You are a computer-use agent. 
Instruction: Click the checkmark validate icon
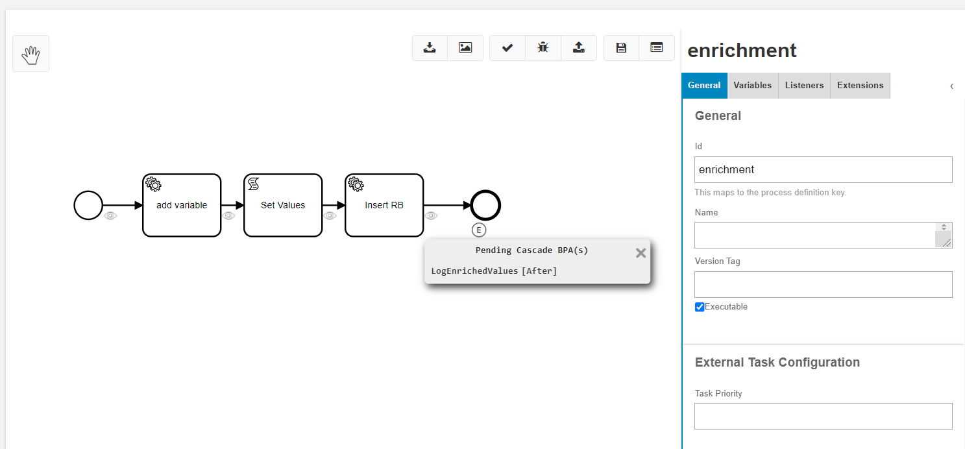(x=507, y=48)
